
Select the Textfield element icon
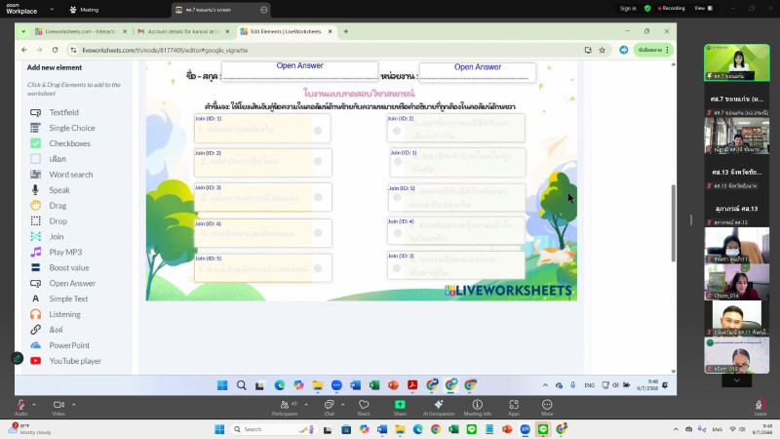pos(35,112)
